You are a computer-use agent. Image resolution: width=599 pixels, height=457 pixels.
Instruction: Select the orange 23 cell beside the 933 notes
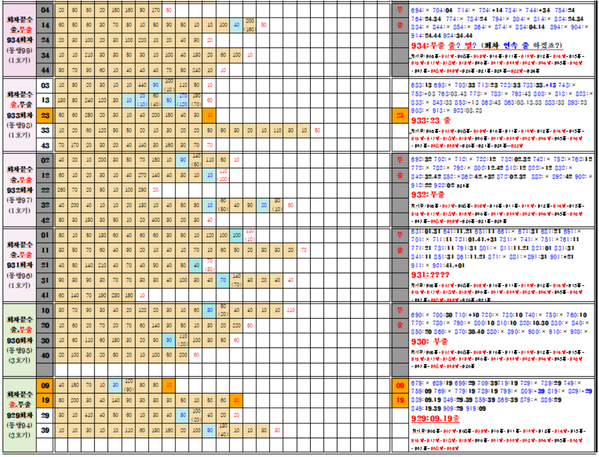pos(400,114)
